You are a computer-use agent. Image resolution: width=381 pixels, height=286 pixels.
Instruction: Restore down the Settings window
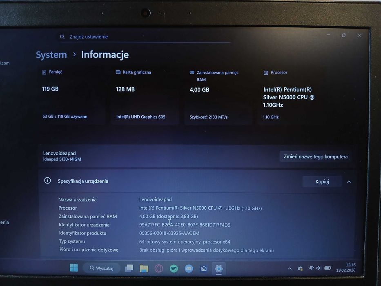(343, 35)
